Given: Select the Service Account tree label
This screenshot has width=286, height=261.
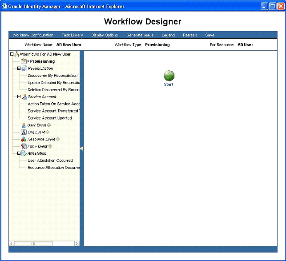Looking at the screenshot, I should pos(42,96).
